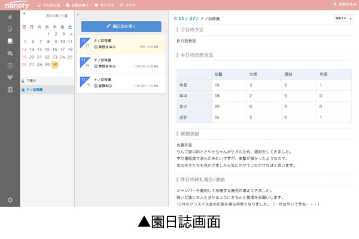Select day 30 on the calendar
Viewport: 359px width, 239px height.
pyautogui.click(x=54, y=65)
